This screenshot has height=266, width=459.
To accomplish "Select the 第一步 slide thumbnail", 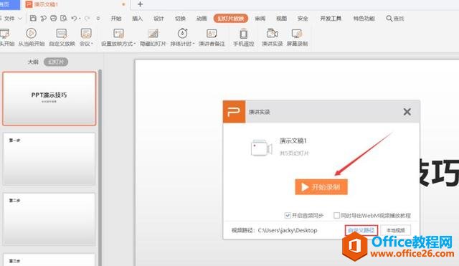I will click(x=49, y=159).
